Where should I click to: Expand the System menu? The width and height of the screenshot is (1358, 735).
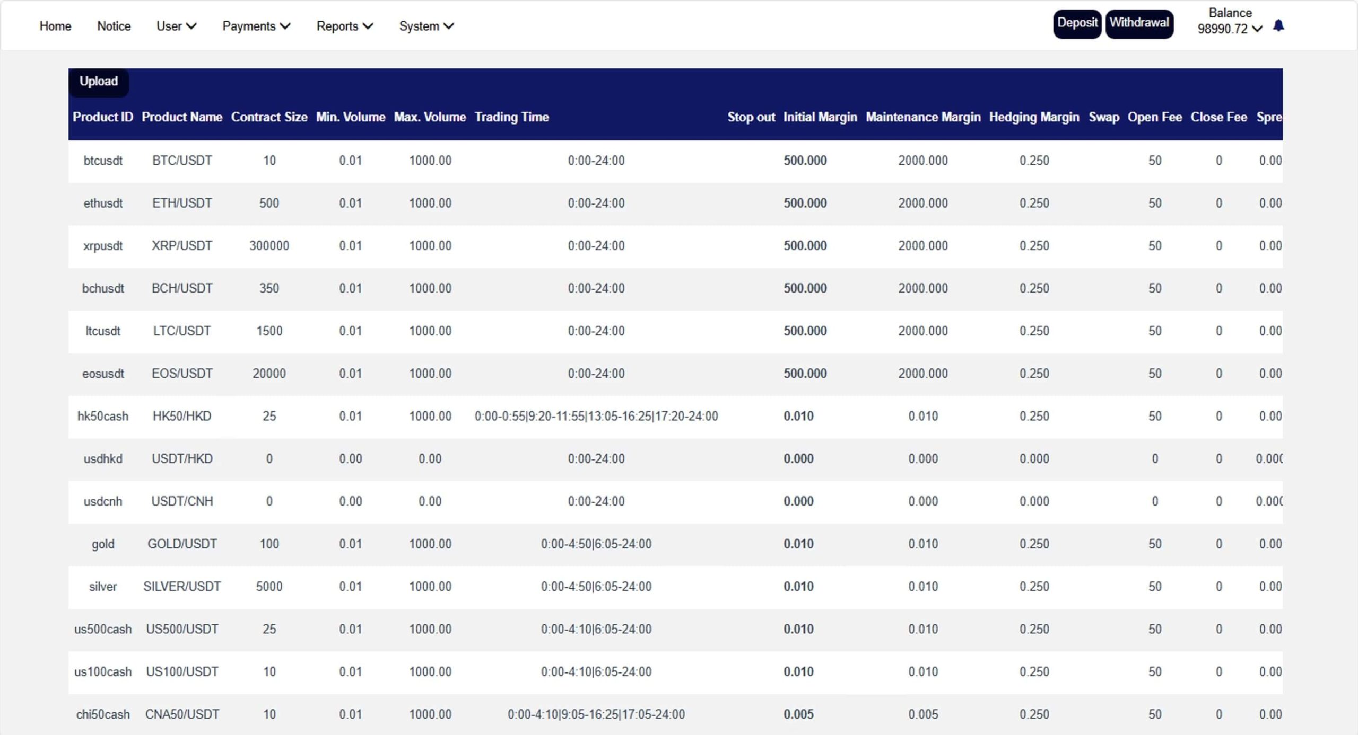click(426, 26)
